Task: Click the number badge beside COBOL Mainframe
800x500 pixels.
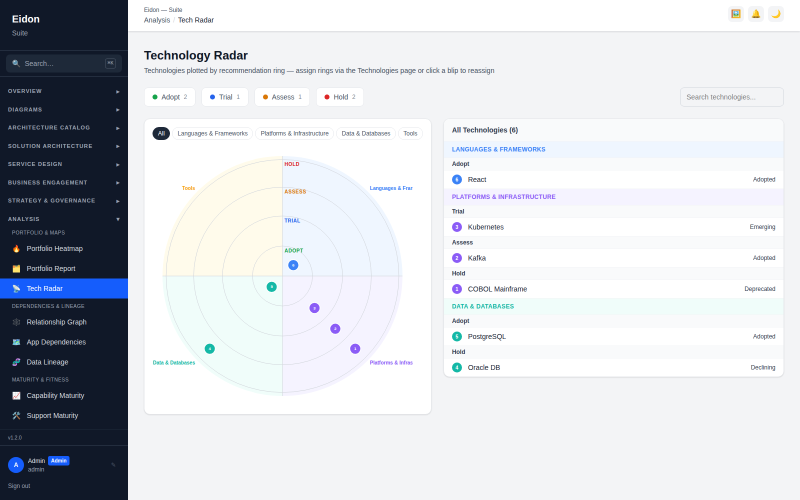Action: 457,289
